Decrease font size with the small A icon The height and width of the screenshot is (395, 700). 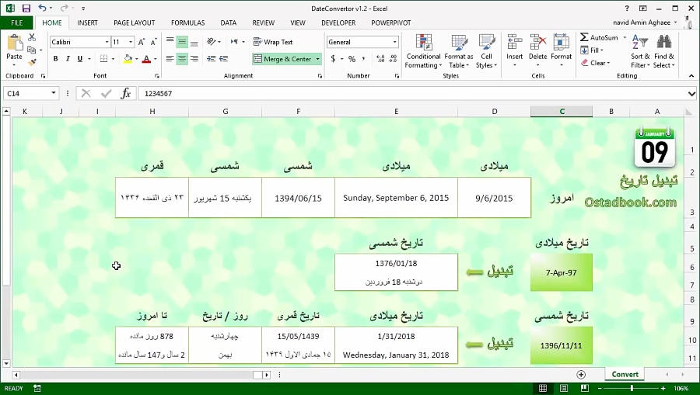coord(153,42)
